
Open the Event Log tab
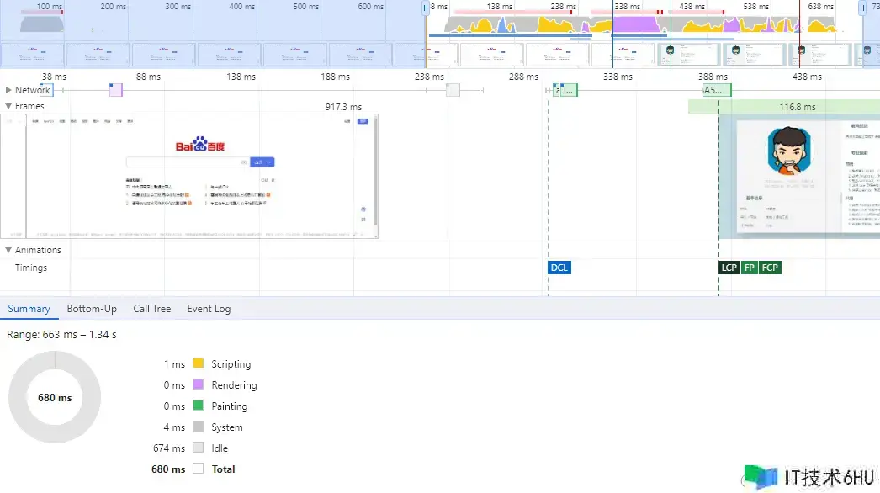coord(209,309)
